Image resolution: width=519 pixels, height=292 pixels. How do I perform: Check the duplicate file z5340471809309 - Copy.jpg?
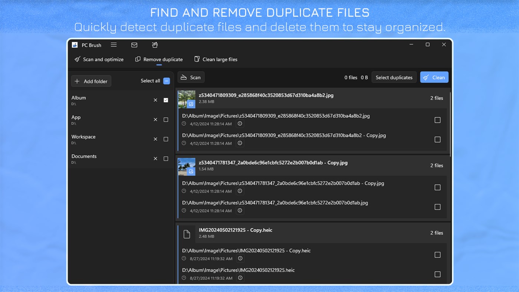437,139
